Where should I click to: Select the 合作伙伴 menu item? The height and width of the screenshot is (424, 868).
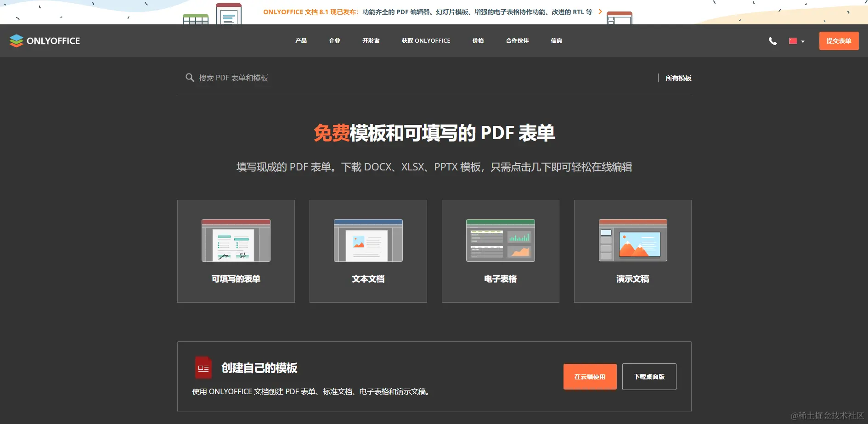(517, 41)
